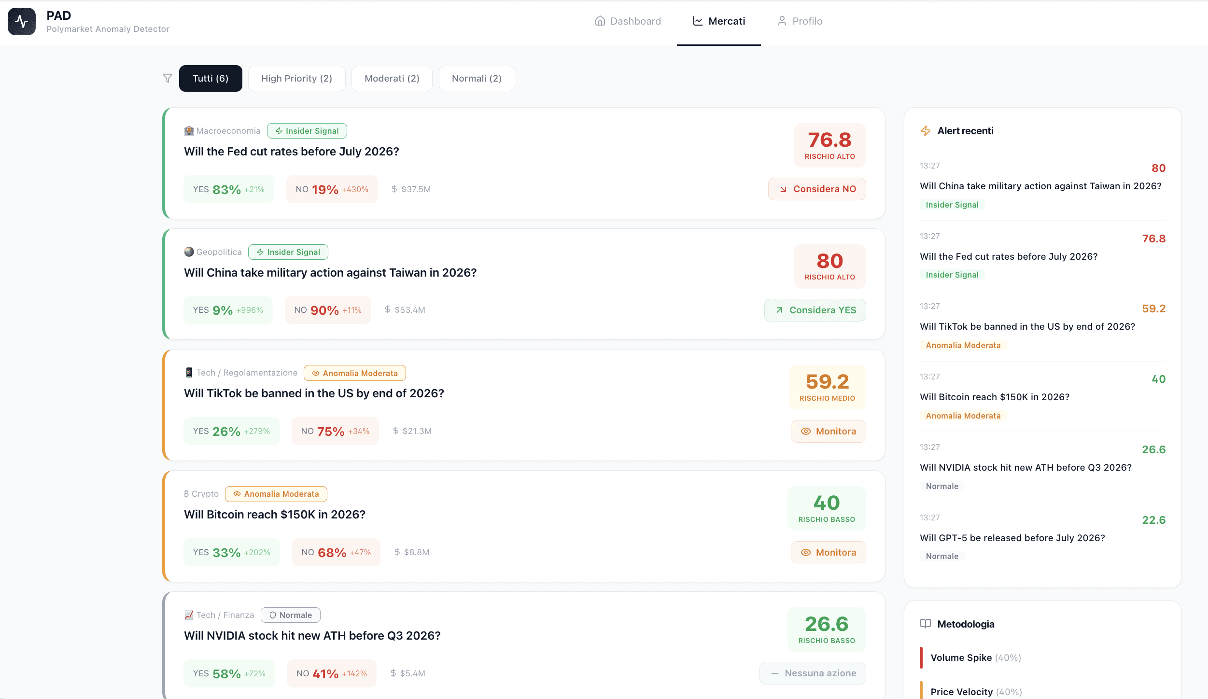Click Considera NO on the Fed rates card

coord(816,189)
